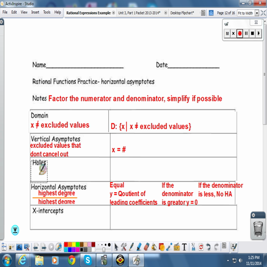Open the Fit to Width dropdown
267x267 pixels.
pos(257,13)
